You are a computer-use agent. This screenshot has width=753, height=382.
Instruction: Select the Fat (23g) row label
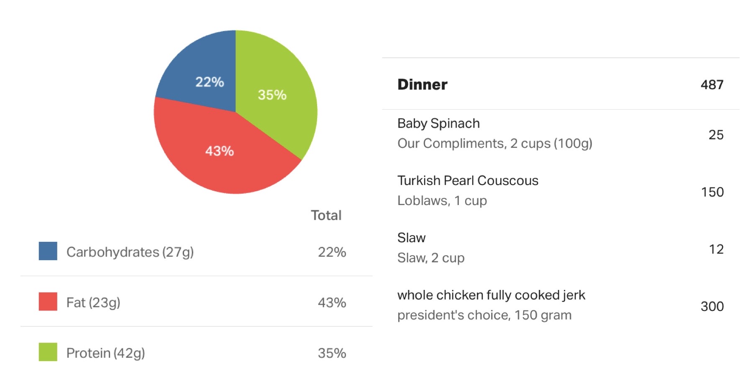click(93, 303)
